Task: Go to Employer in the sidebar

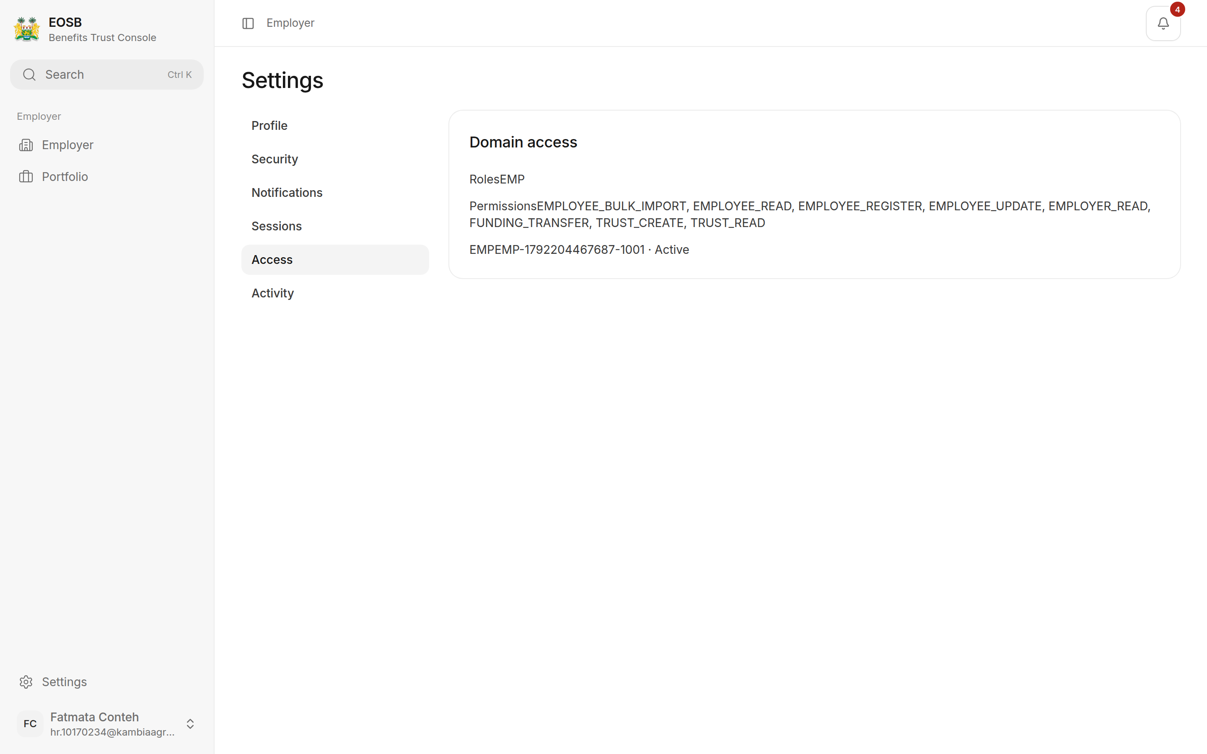Action: tap(107, 145)
